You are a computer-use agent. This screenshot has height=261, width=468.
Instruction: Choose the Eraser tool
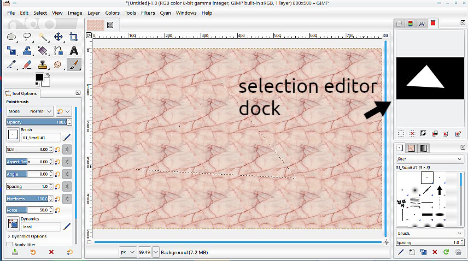(x=27, y=64)
